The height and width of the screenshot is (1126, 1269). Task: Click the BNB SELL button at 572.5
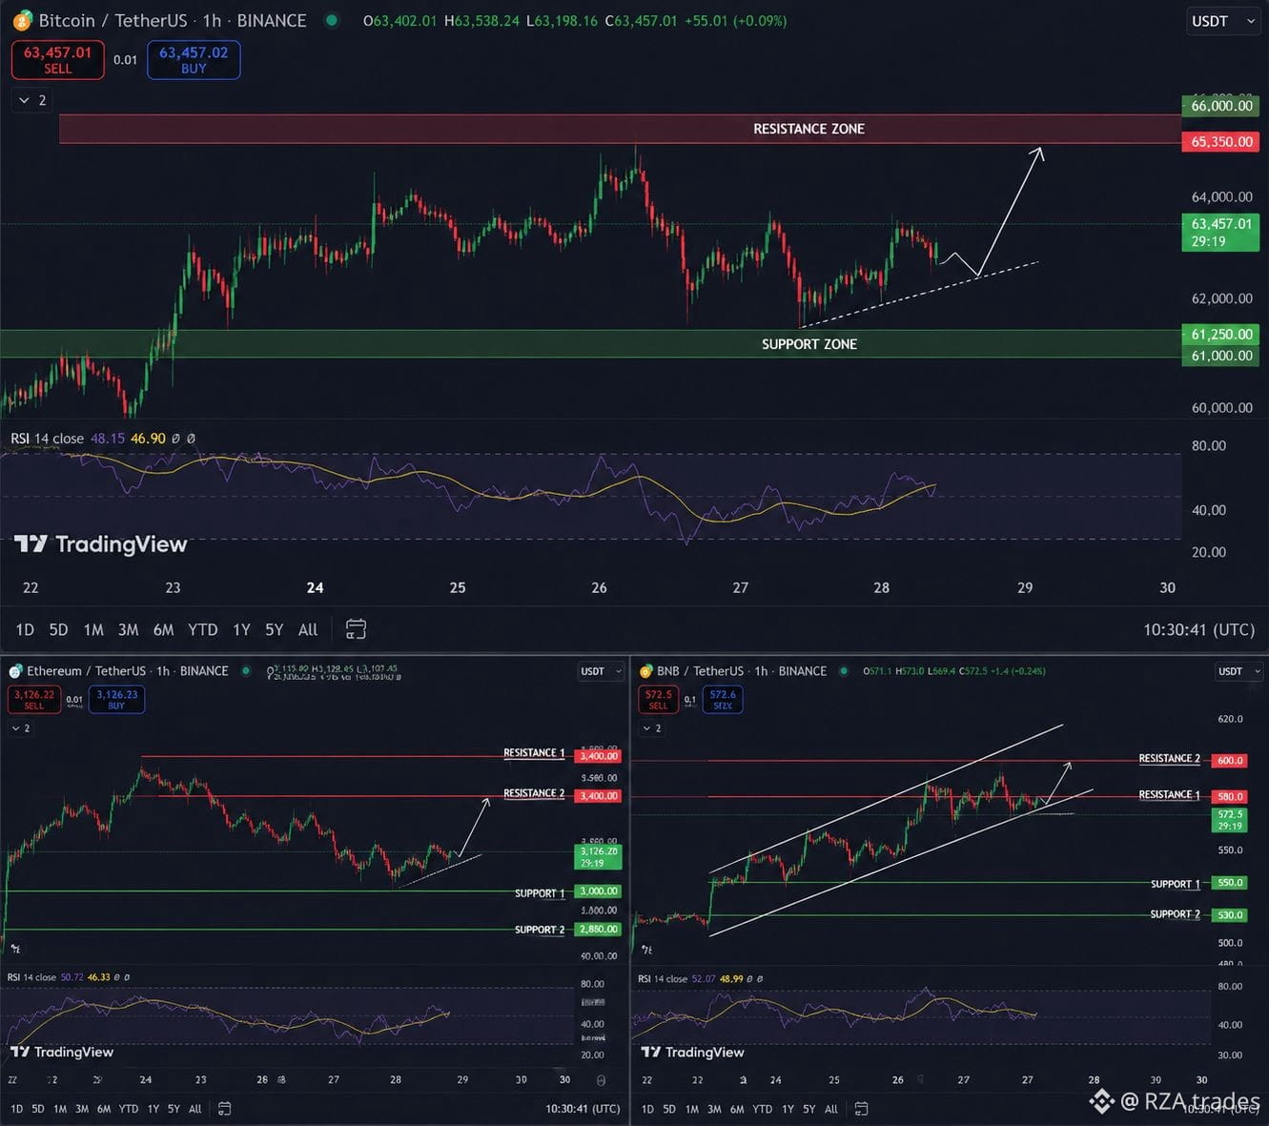coord(658,699)
